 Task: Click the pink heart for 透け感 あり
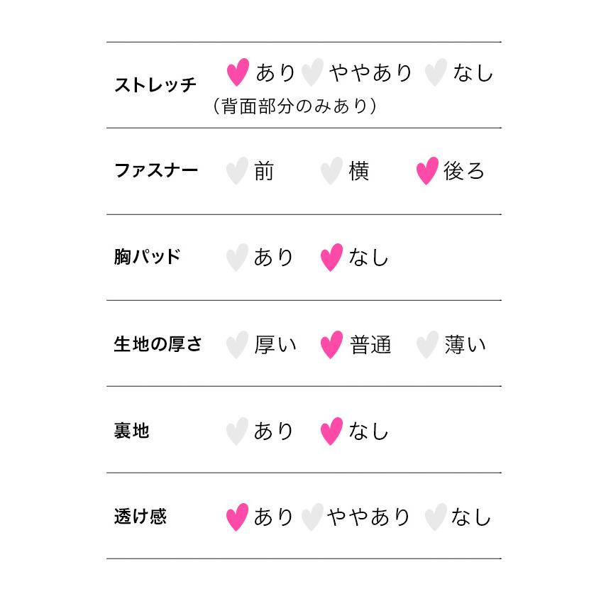tap(236, 517)
